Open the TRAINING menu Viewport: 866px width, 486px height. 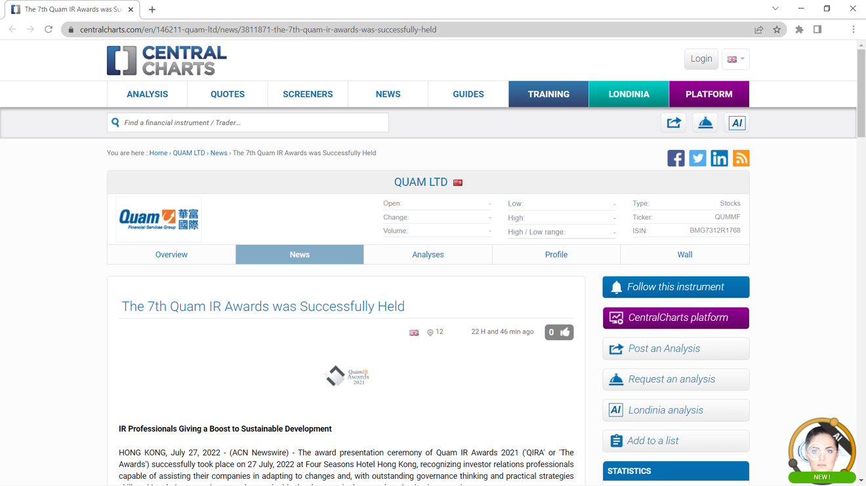pos(548,94)
